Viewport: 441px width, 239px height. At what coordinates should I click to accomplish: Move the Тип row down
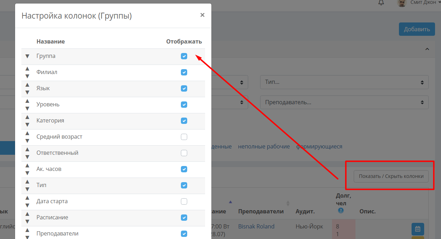27,189
